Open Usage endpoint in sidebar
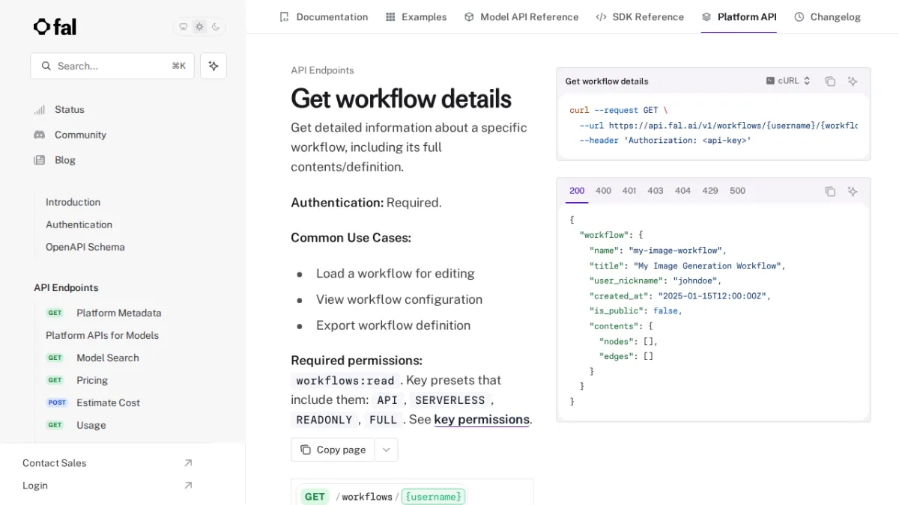 [x=91, y=425]
